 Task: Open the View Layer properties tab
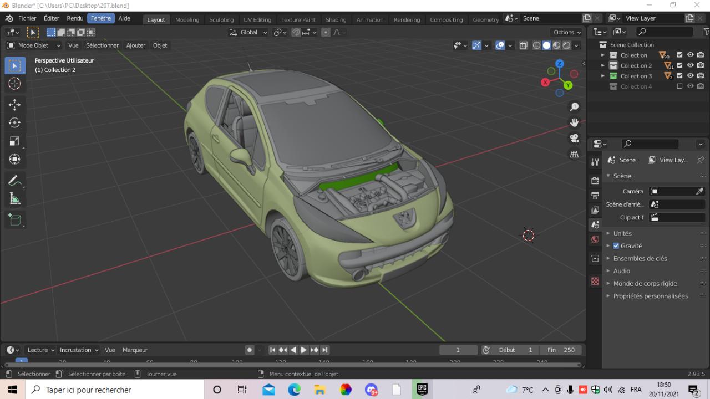coord(595,210)
